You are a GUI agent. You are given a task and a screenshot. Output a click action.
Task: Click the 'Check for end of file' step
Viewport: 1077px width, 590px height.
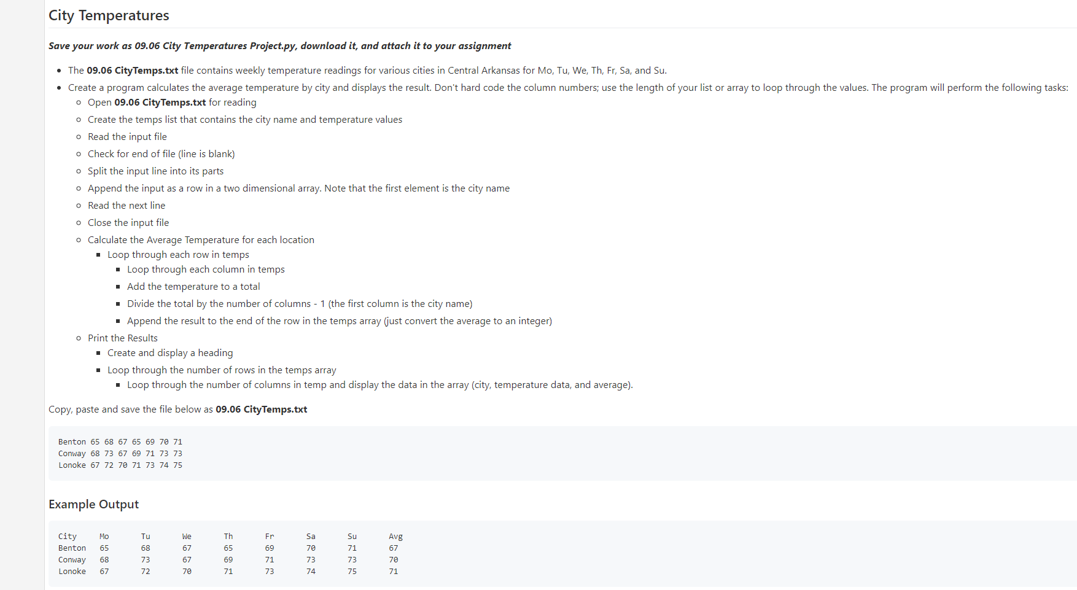coord(161,154)
